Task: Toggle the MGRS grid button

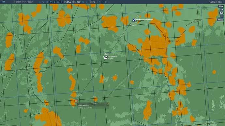Action: (x=220, y=20)
